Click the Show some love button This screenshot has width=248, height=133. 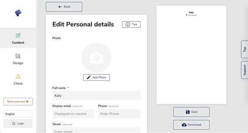(x=18, y=102)
